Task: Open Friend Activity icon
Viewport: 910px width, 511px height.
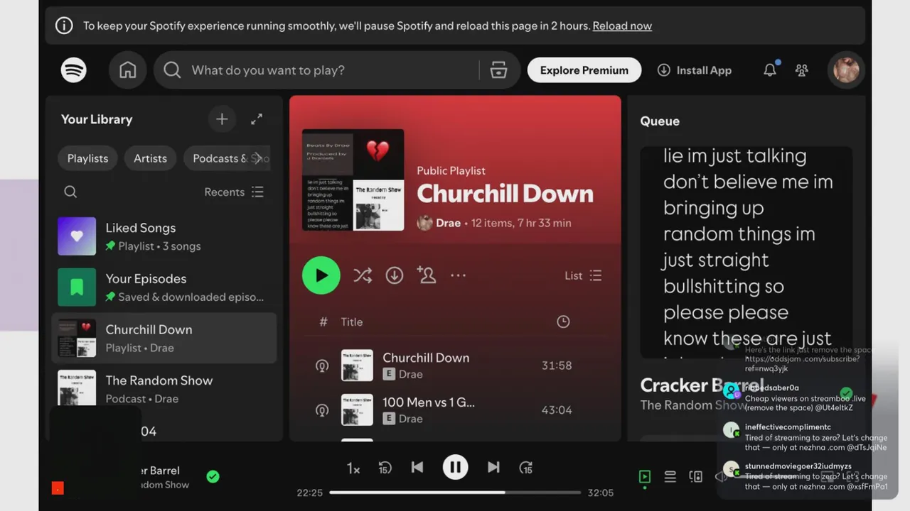Action: [801, 70]
